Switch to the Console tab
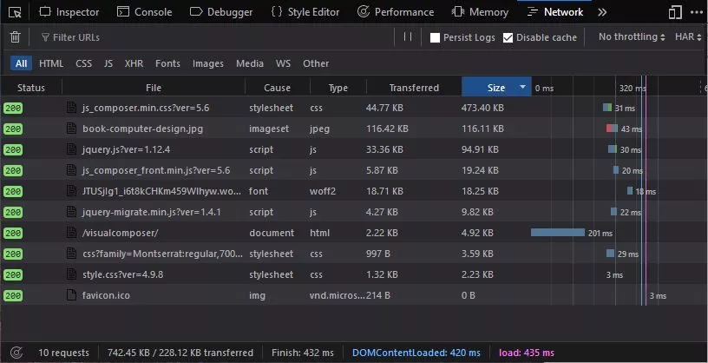Viewport: 708px width, 363px height. (x=144, y=12)
